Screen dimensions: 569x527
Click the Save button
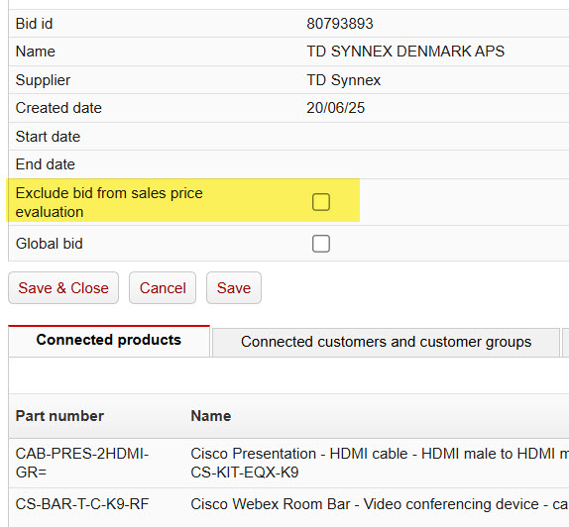tap(234, 288)
